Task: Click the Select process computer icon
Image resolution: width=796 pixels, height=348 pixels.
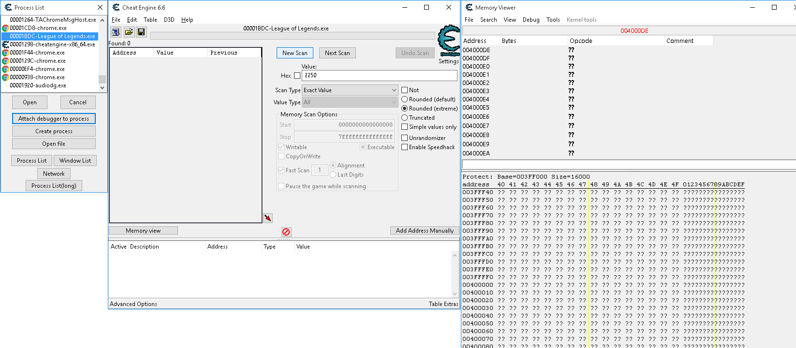Action: tap(116, 32)
